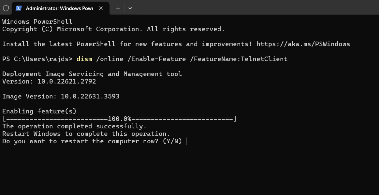
Task: Click the dism command text
Action: click(84, 59)
